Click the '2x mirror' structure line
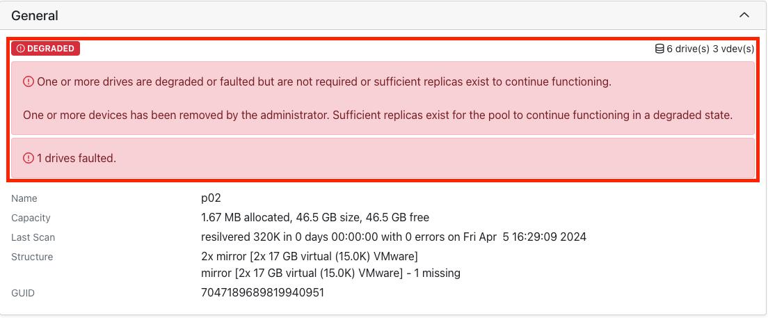The image size is (768, 318). 309,257
